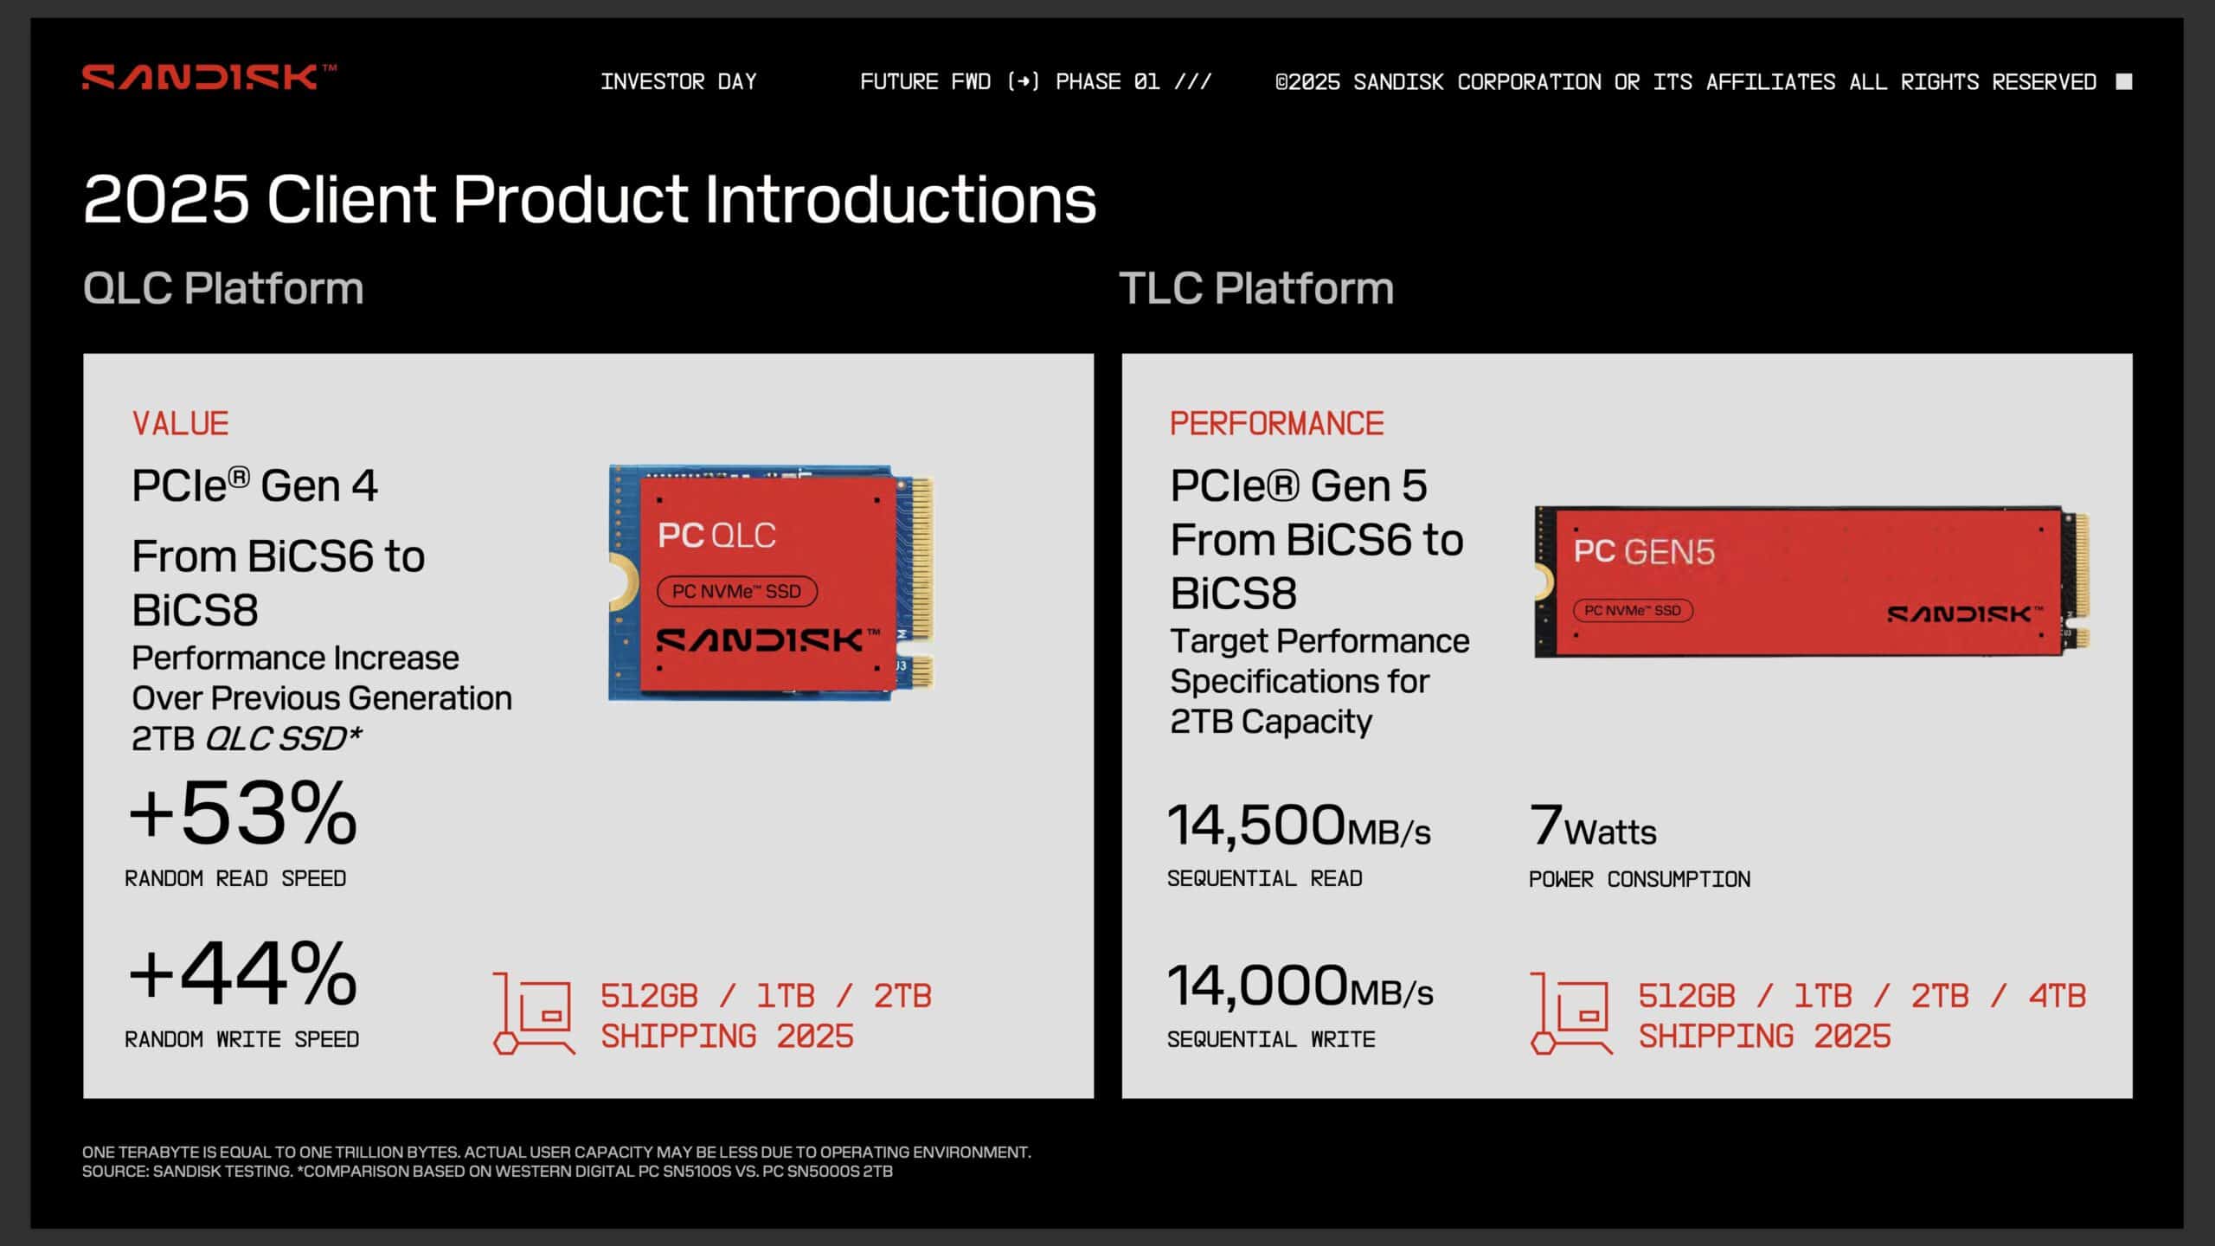Click the "2025 Client Product Introductions" title

pos(590,199)
